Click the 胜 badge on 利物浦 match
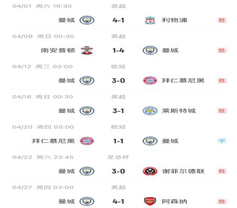This screenshot has width=237, height=208. pyautogui.click(x=222, y=20)
